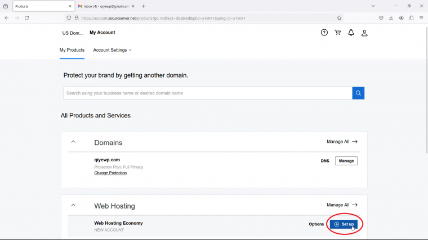Click the blue domain search button
Screen dimensions: 428x240
pyautogui.click(x=358, y=93)
